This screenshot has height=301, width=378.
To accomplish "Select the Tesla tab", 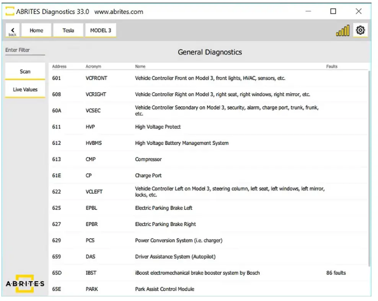I will pyautogui.click(x=68, y=30).
